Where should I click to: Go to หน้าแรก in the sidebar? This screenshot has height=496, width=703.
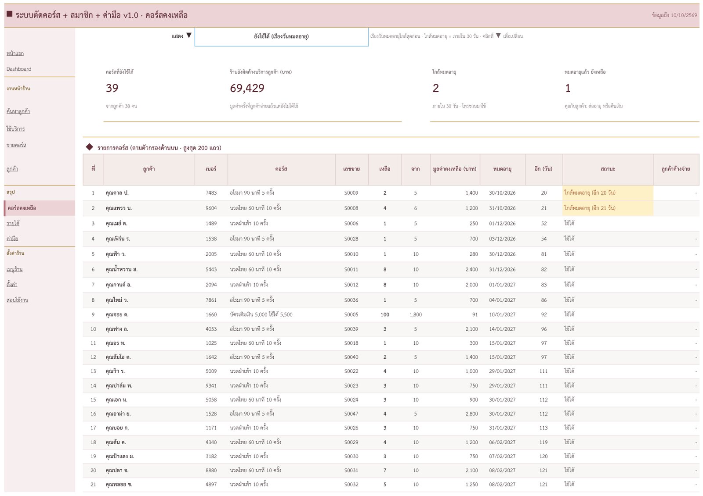click(x=15, y=53)
